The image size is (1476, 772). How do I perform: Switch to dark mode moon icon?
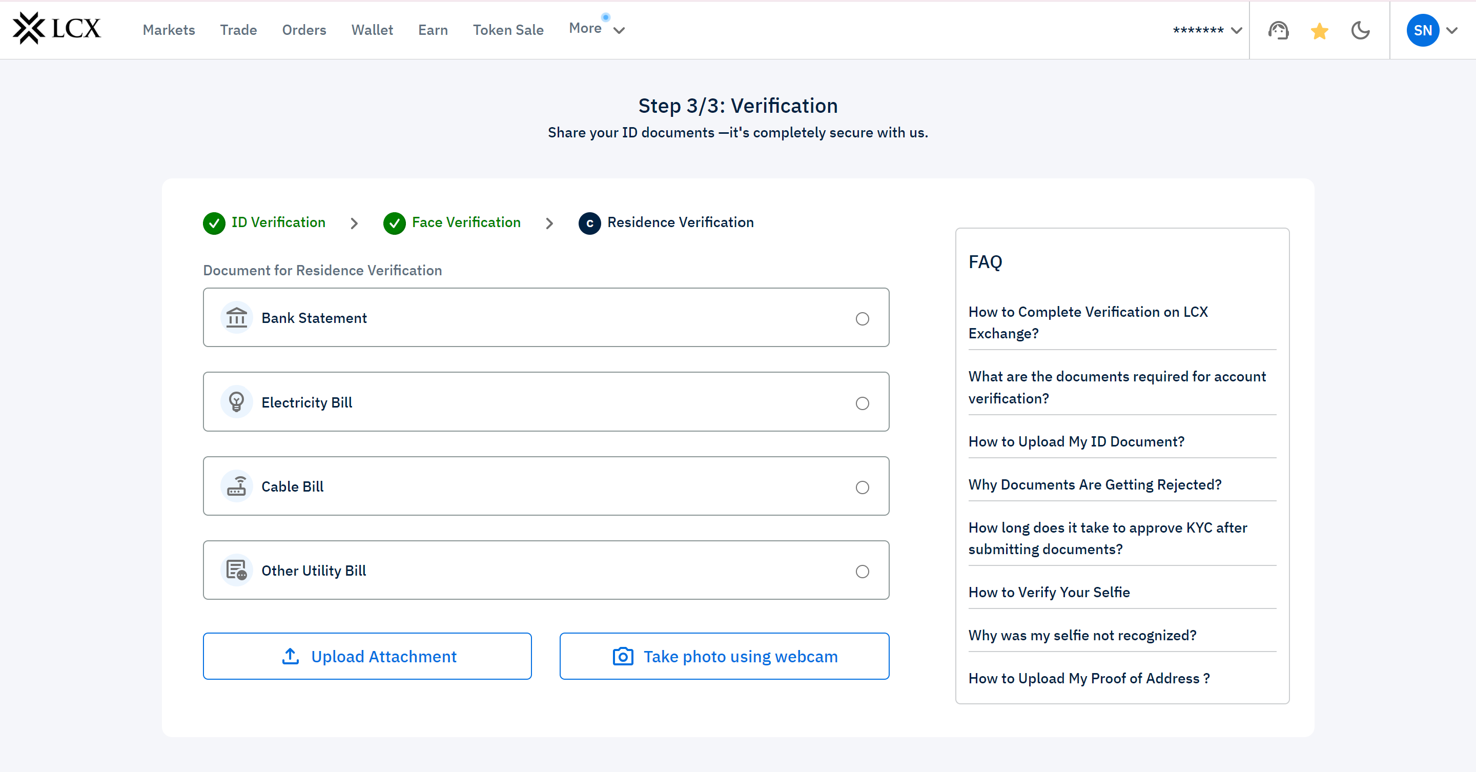[1360, 30]
